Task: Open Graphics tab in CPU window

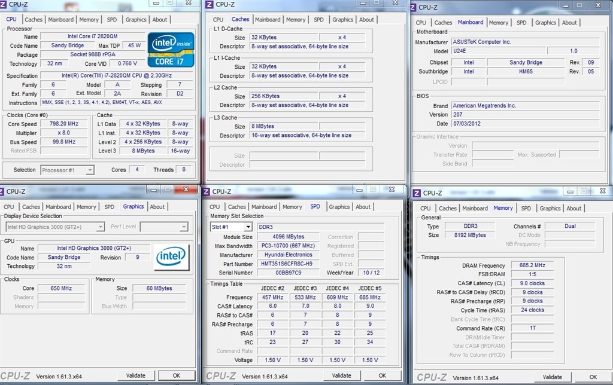Action: (136, 20)
